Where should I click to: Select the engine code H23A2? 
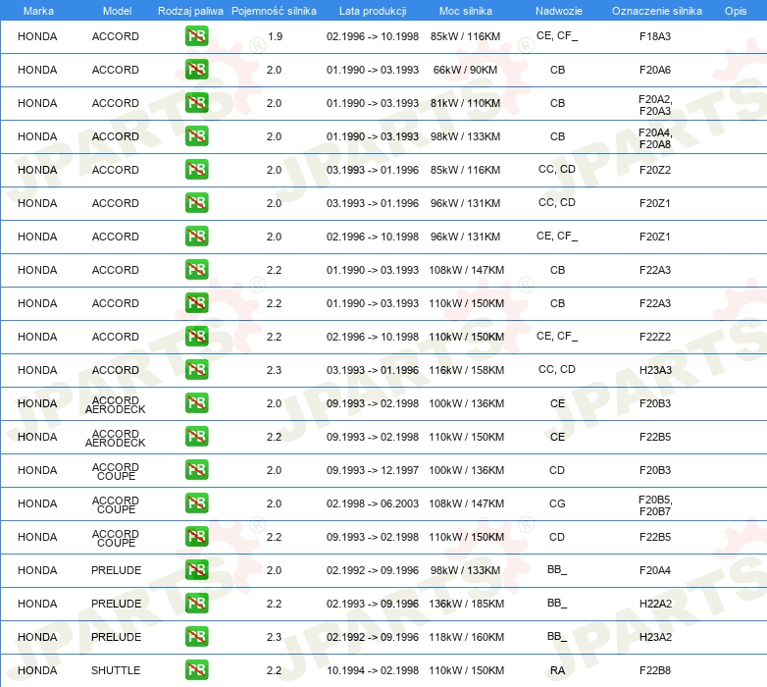click(655, 637)
